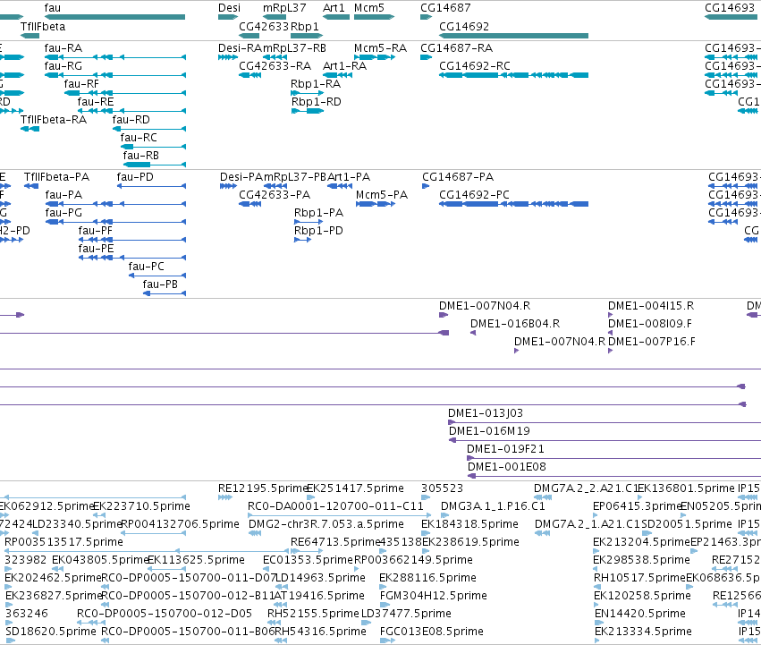Click EST LD37477.5prime
This screenshot has height=645, width=761.
406,613
